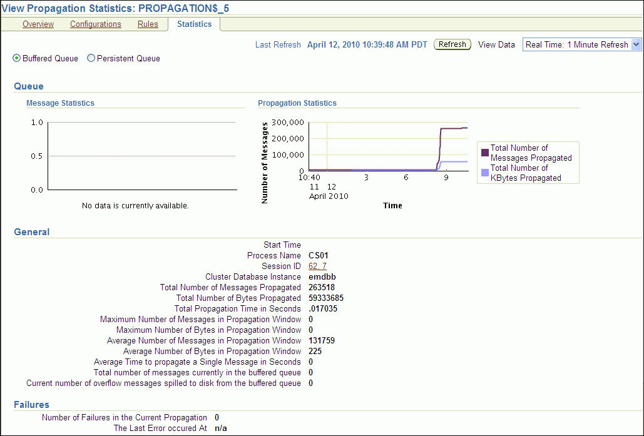Click the Last Refresh timestamp text
This screenshot has width=644, height=436.
pyautogui.click(x=367, y=45)
